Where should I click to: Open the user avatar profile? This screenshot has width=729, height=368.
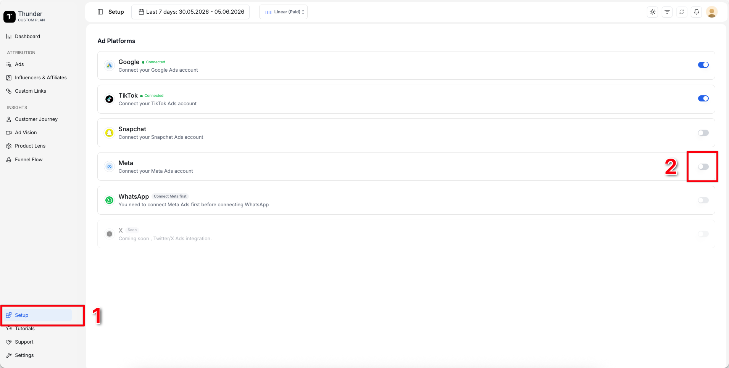[712, 12]
